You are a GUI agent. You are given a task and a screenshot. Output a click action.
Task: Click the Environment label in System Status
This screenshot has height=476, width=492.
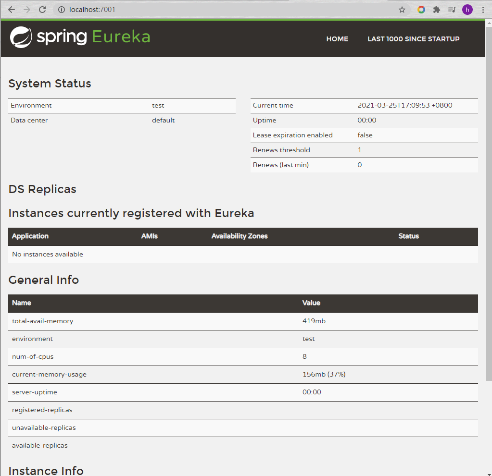(31, 105)
